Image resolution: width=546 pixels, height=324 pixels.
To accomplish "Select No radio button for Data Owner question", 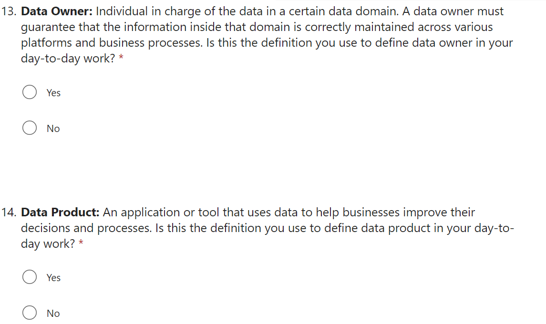I will click(30, 128).
